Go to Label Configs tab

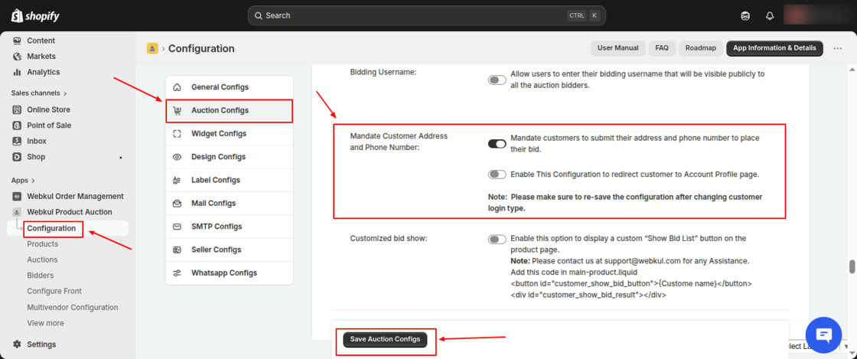point(229,181)
